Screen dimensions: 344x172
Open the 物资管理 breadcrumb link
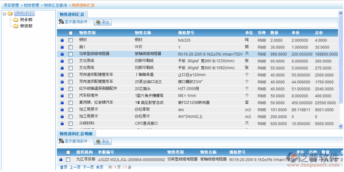coord(31,5)
